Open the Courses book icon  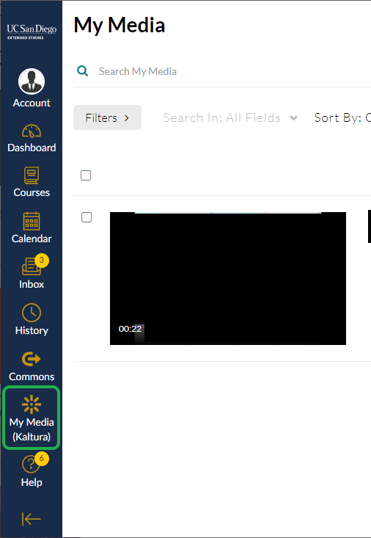tap(32, 175)
